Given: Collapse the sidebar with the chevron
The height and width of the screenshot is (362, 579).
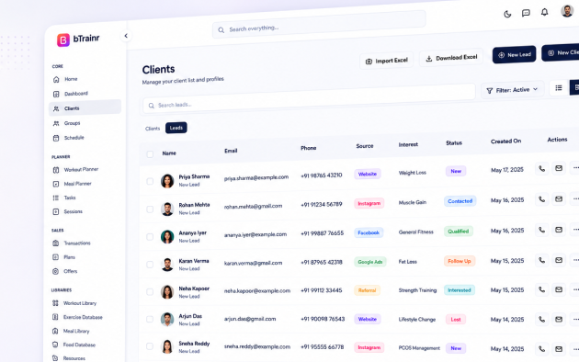Looking at the screenshot, I should click(x=126, y=36).
